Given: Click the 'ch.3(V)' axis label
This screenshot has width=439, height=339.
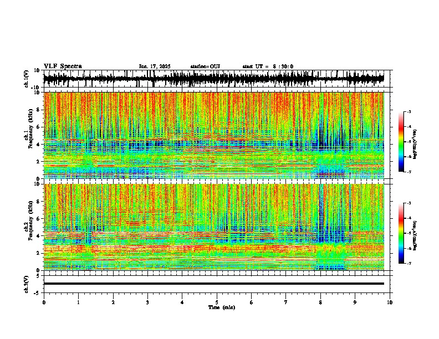Looking at the screenshot, I should click(x=27, y=284).
